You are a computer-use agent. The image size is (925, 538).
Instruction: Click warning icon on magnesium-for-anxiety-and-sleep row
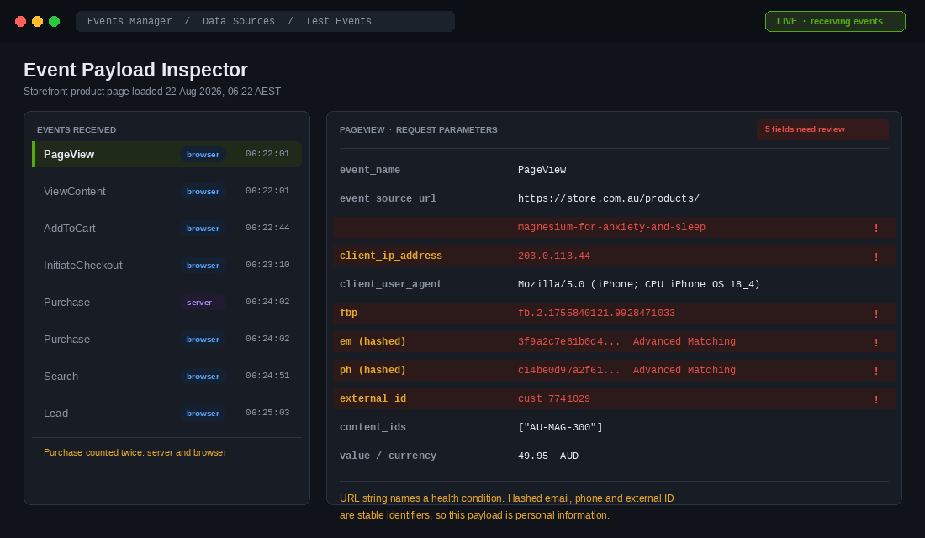pos(876,228)
